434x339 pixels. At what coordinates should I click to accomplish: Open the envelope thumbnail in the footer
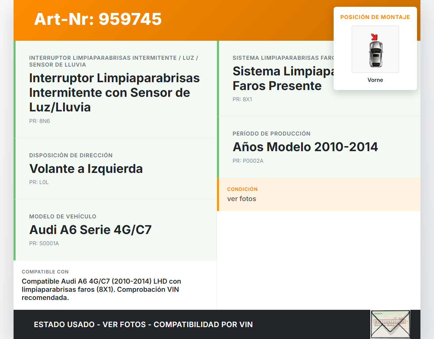[x=390, y=324]
